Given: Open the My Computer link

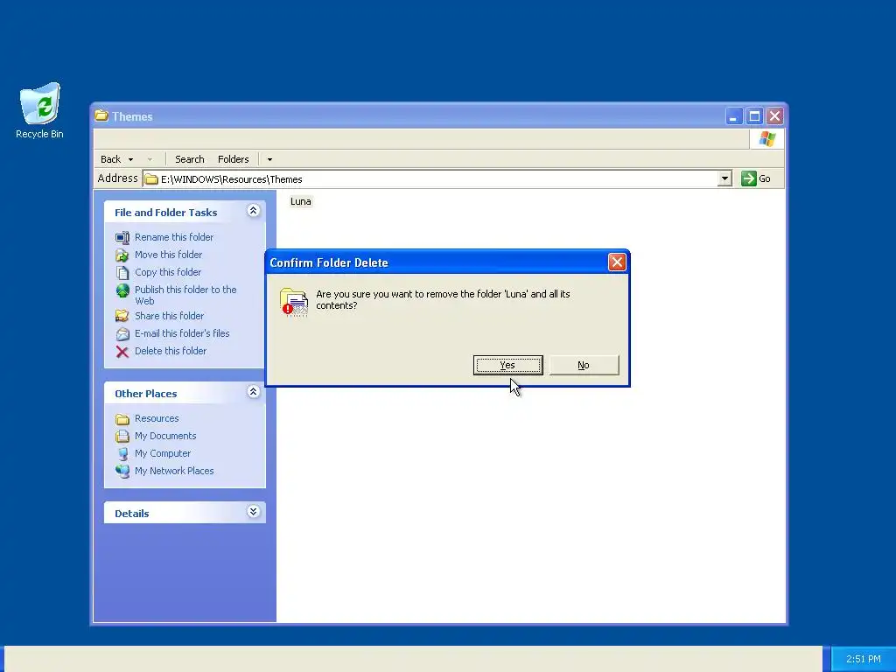Looking at the screenshot, I should click(162, 454).
